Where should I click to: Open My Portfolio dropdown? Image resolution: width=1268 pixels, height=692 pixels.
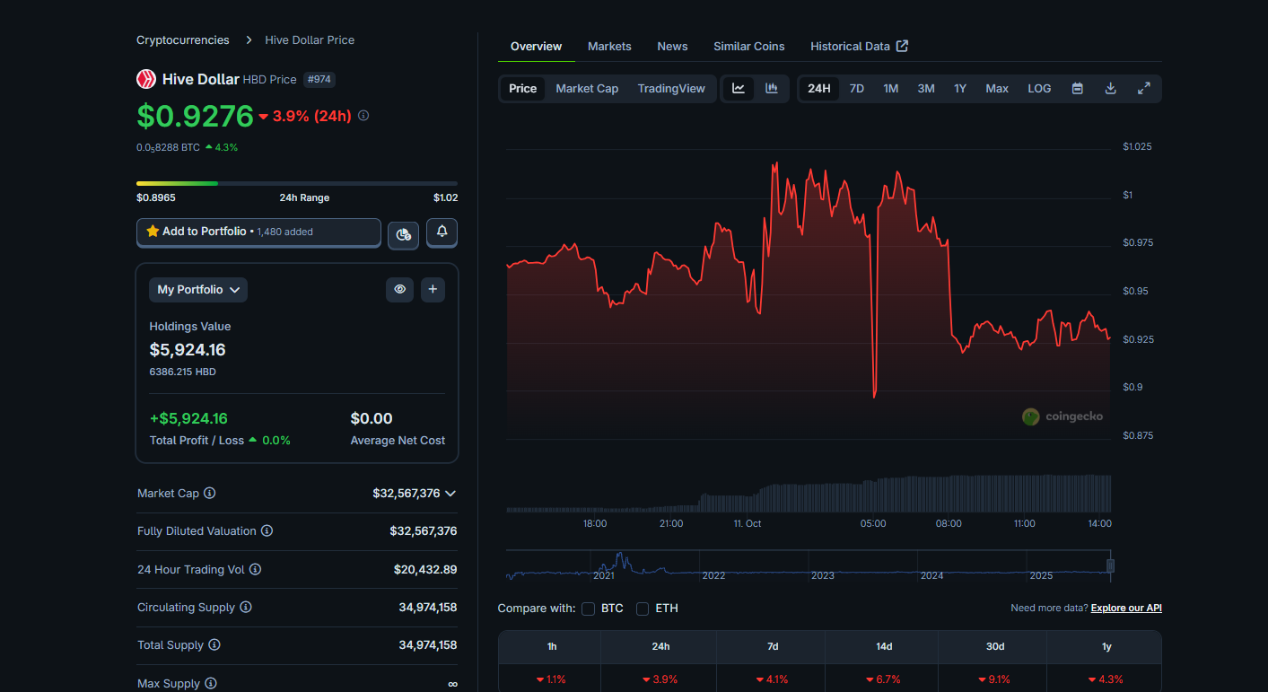point(198,289)
